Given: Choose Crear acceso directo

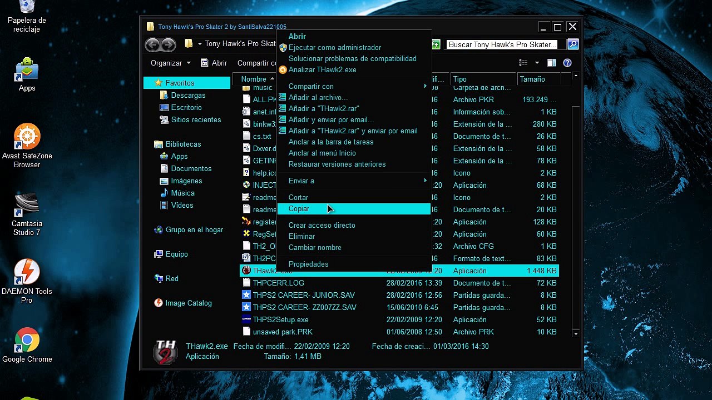Looking at the screenshot, I should pyautogui.click(x=354, y=225).
